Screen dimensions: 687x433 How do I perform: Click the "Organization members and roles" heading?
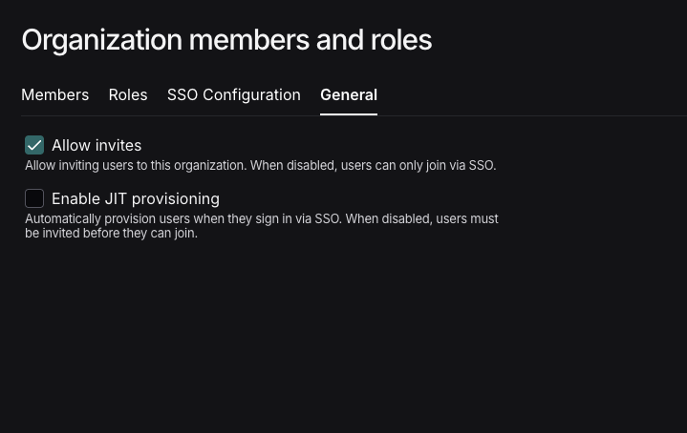pyautogui.click(x=226, y=40)
